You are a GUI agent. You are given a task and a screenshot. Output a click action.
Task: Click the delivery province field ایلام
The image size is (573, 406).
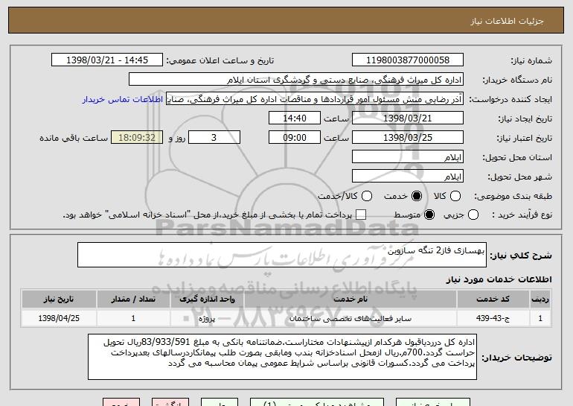point(408,157)
